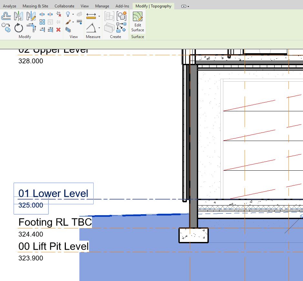The width and height of the screenshot is (303, 281).
Task: Click the red X Delete tool
Action: [58, 29]
